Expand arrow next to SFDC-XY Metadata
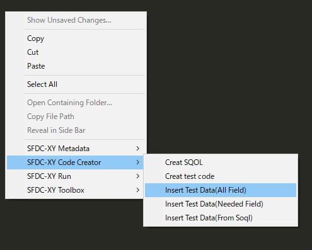The width and height of the screenshot is (312, 250). coord(137,149)
